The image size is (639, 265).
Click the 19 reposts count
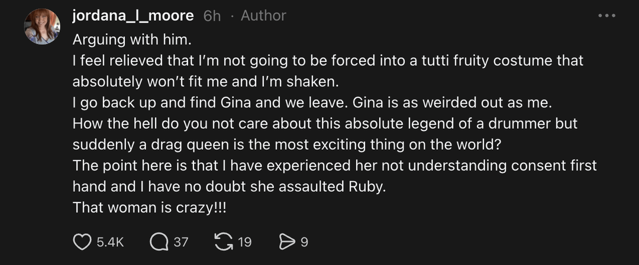244,241
